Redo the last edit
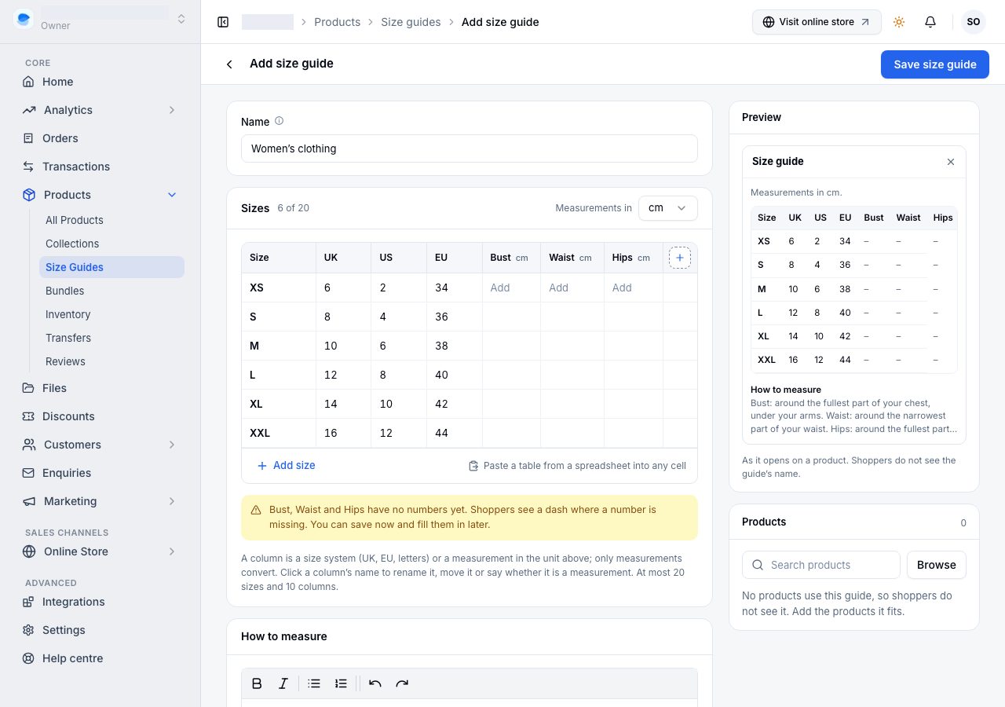Viewport: 1005px width, 707px height. [x=402, y=683]
